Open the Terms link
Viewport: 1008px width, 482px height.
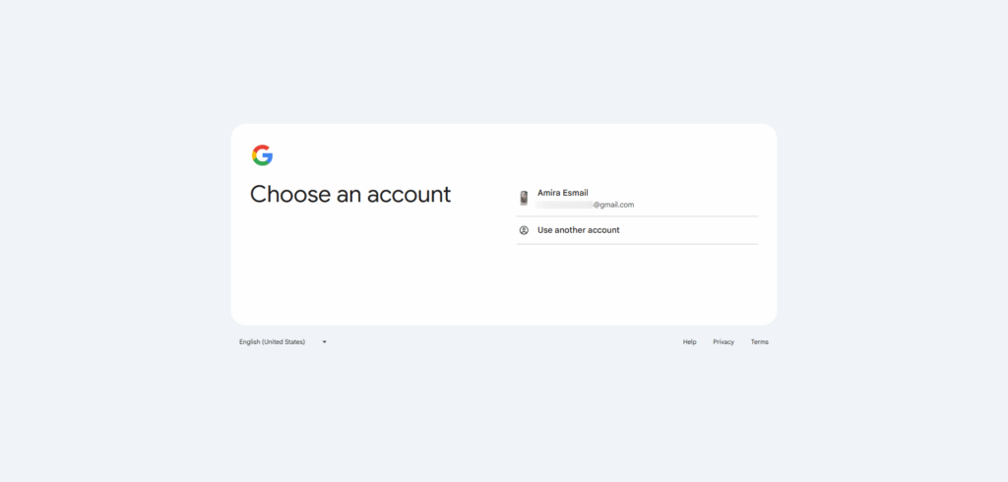pos(759,342)
